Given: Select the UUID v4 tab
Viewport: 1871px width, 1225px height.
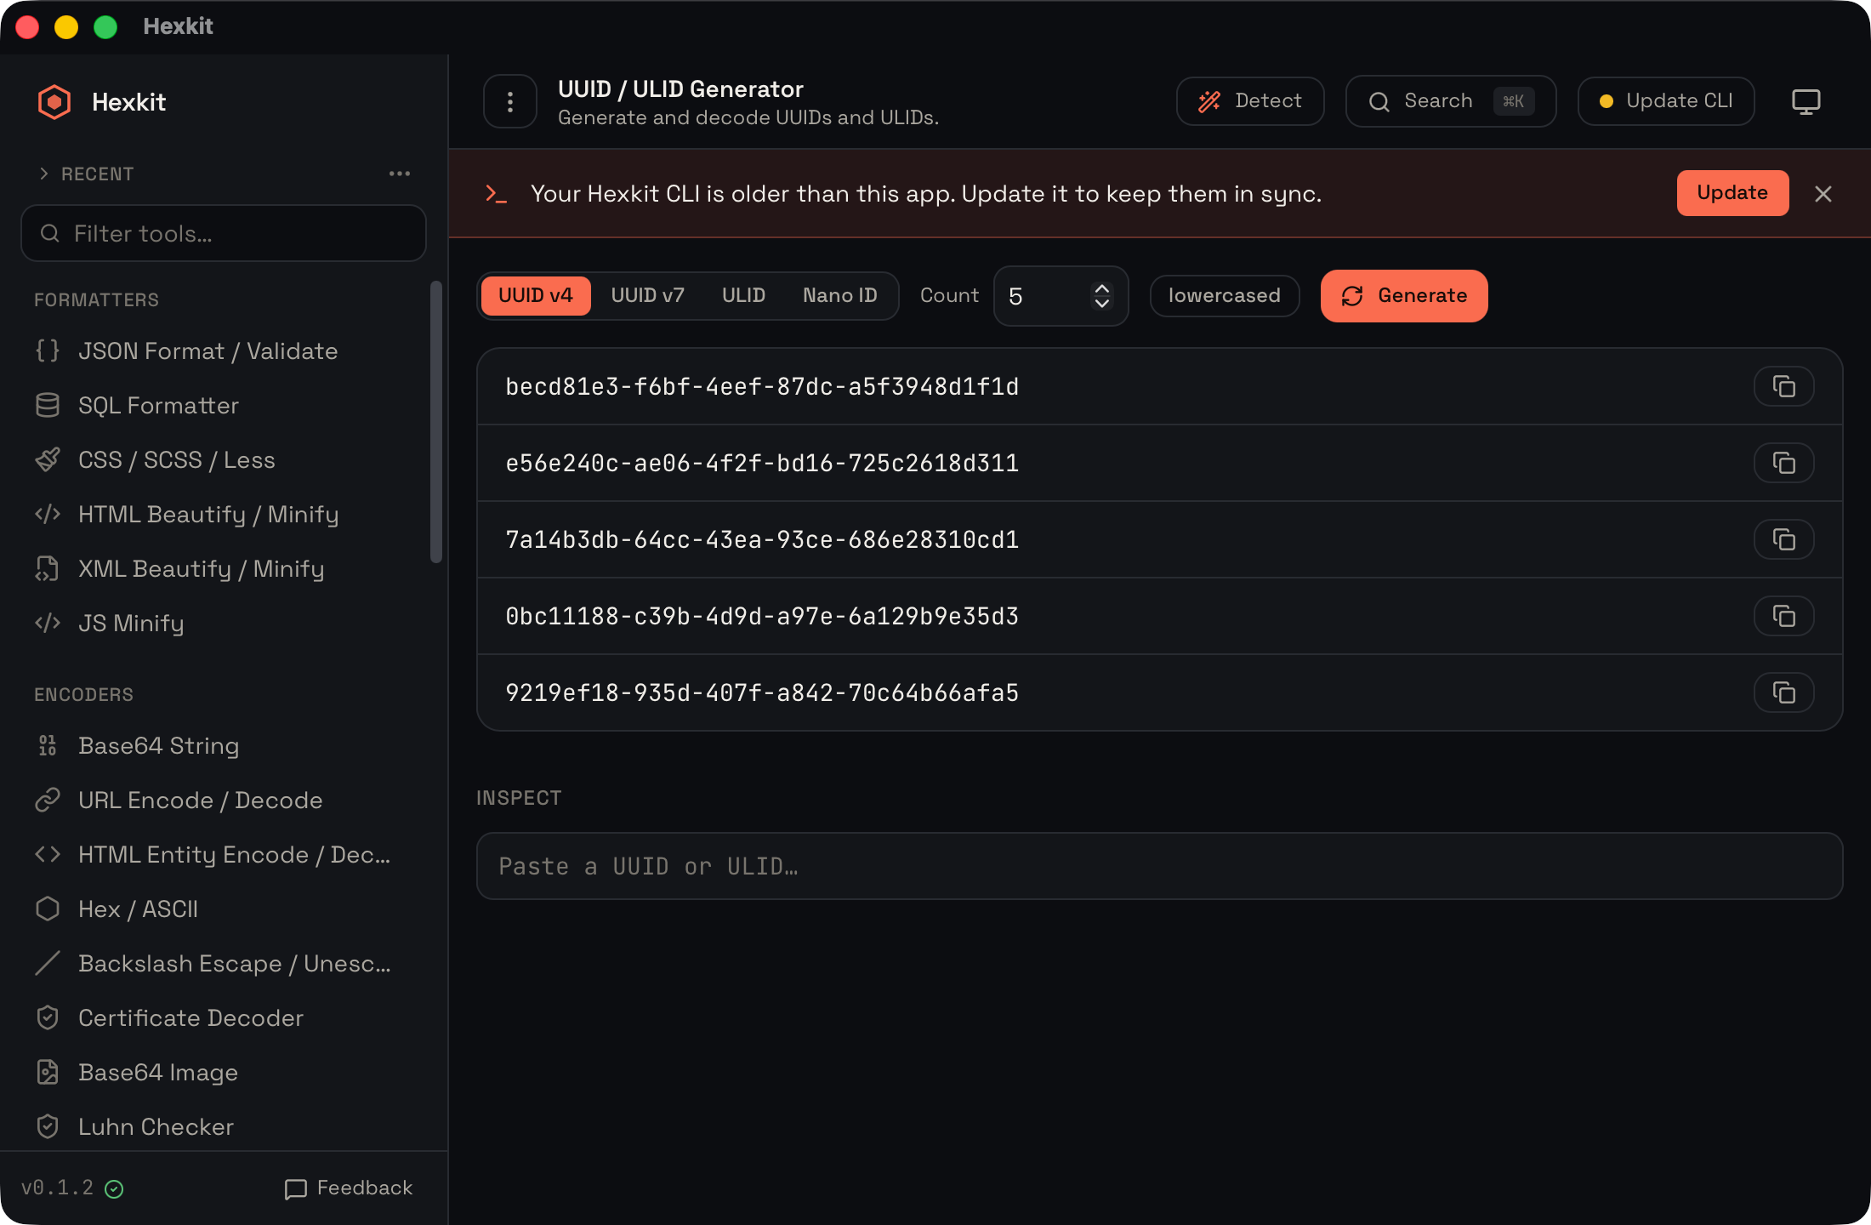Looking at the screenshot, I should pos(536,296).
